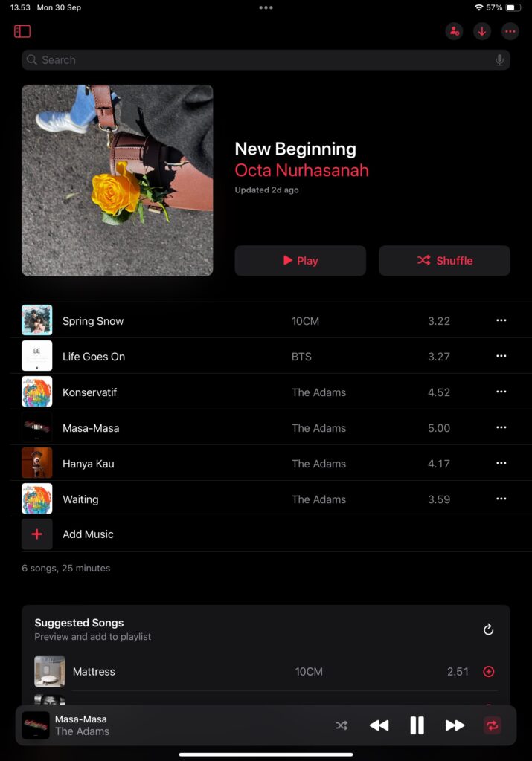This screenshot has width=532, height=761.
Task: Open the playlist more options menu
Action: 510,31
